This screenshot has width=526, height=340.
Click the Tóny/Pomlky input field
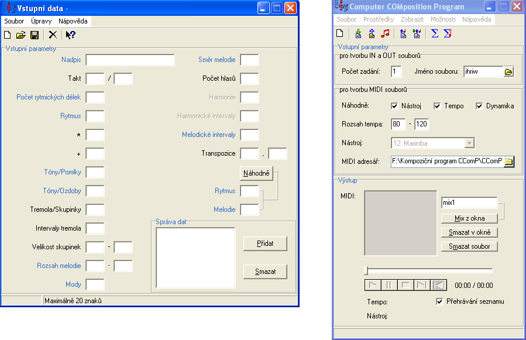coord(95,172)
